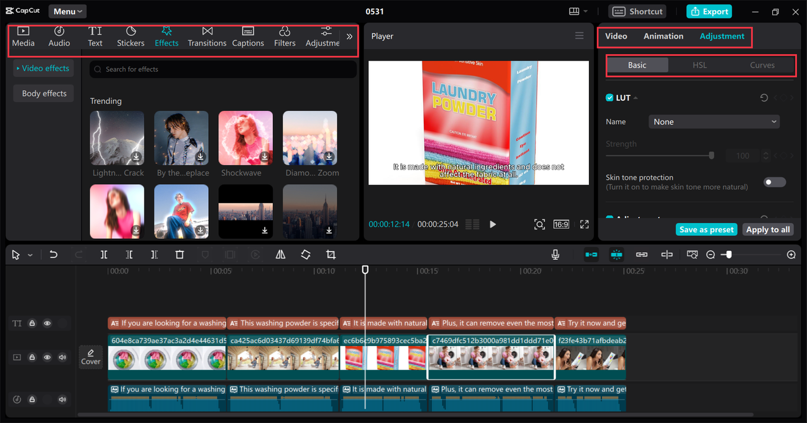Collapse the Video effects category
This screenshot has width=807, height=423.
(42, 68)
